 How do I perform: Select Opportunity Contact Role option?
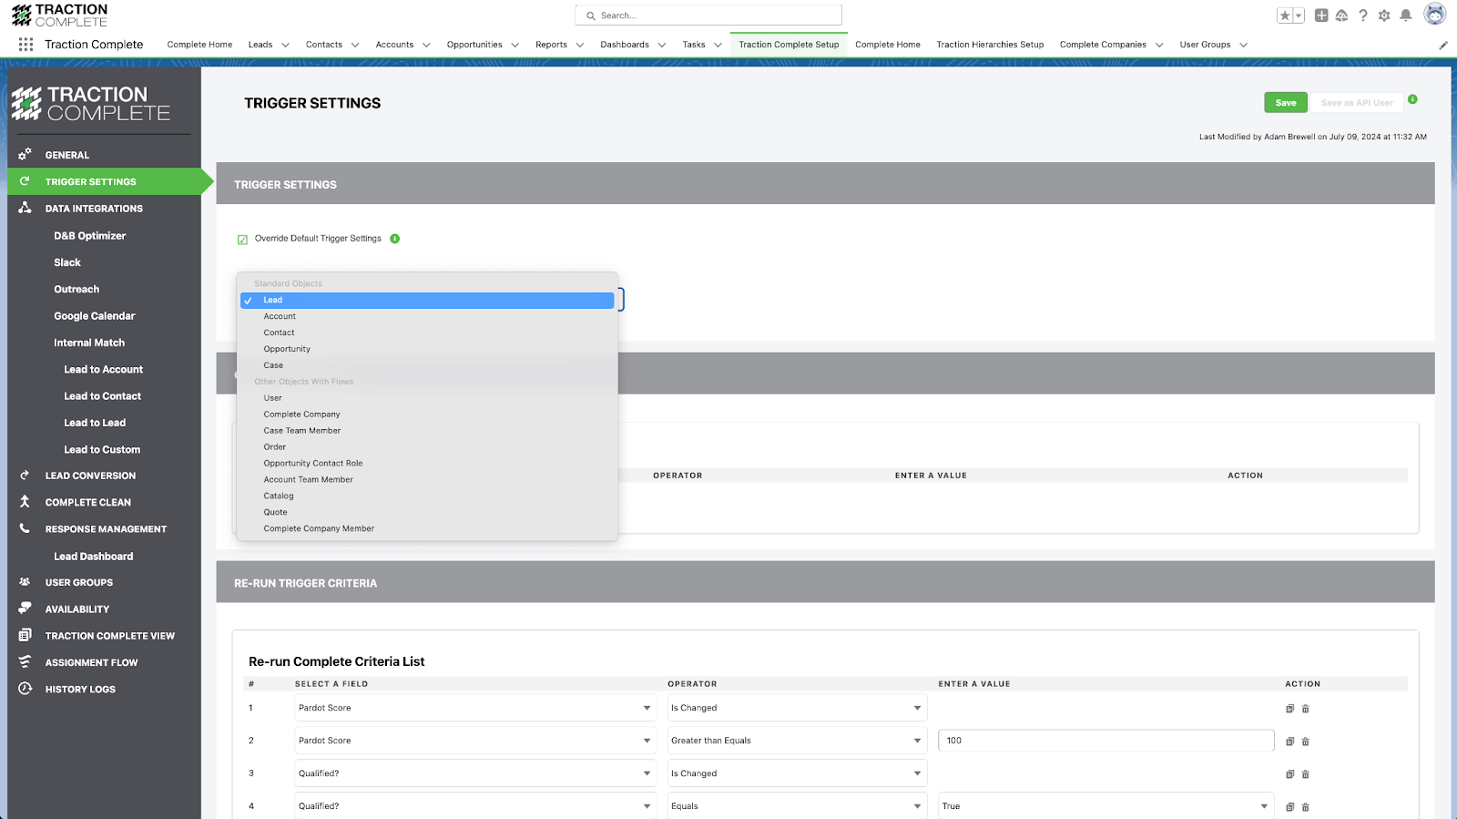(x=426, y=464)
